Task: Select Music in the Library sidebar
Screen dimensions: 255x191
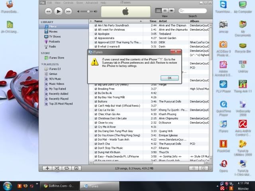Action: click(64, 27)
